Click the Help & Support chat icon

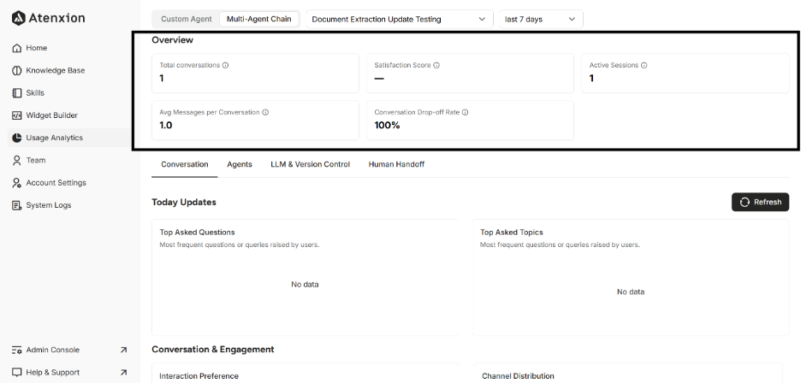pyautogui.click(x=16, y=372)
